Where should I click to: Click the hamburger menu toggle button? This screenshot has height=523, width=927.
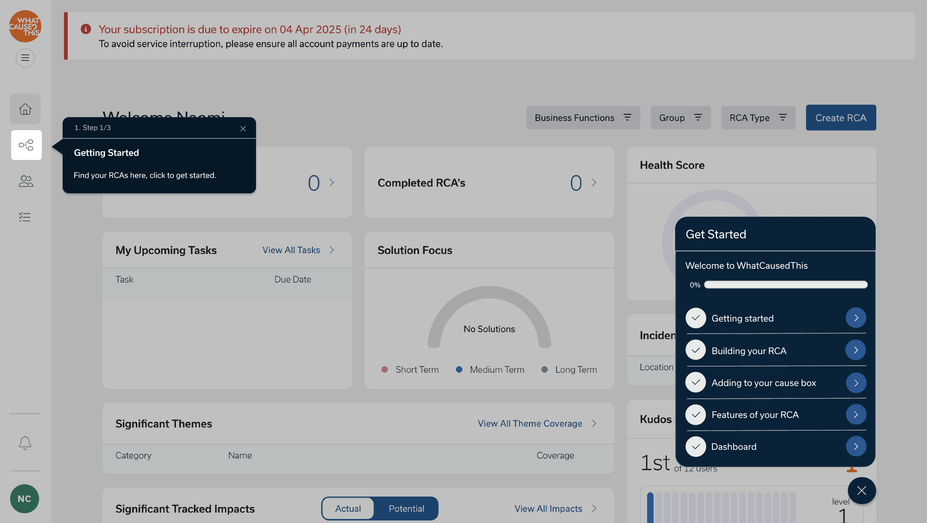[x=25, y=58]
